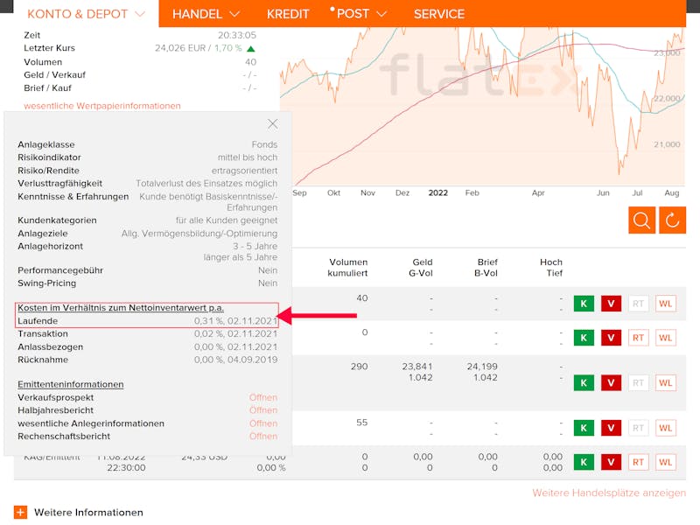
Task: Open the Verkaufsprospekt document via Öffnen
Action: pos(263,397)
